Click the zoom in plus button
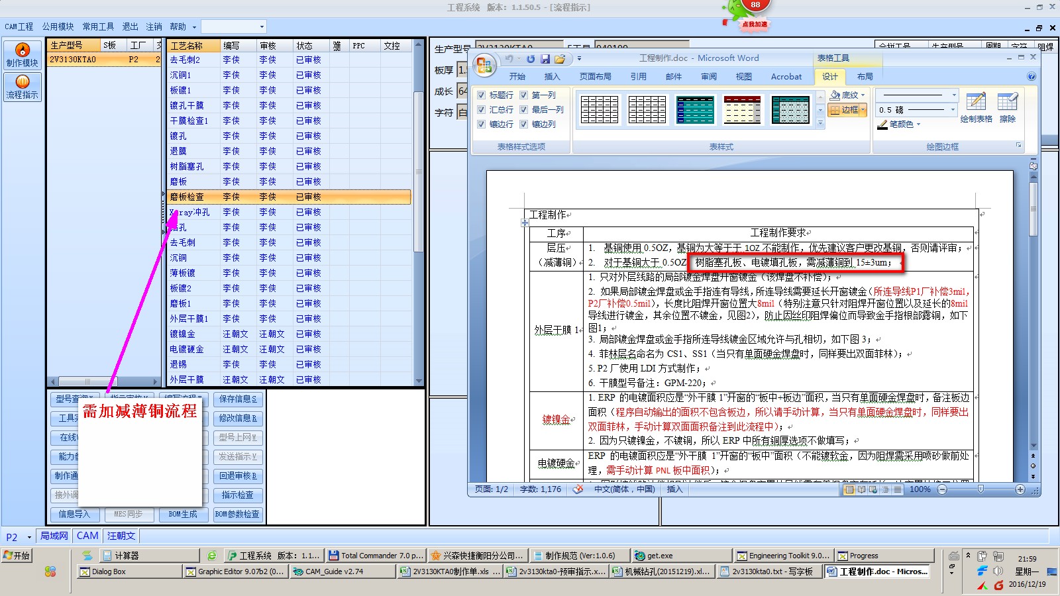This screenshot has height=596, width=1060. [1020, 489]
